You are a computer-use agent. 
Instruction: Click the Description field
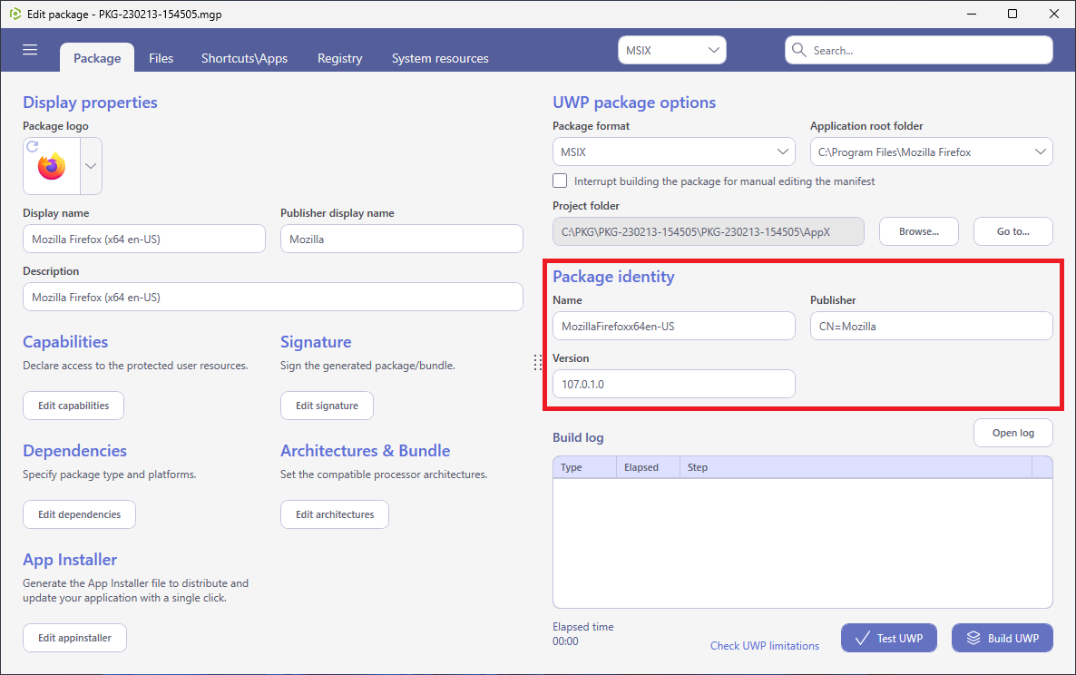click(x=273, y=297)
